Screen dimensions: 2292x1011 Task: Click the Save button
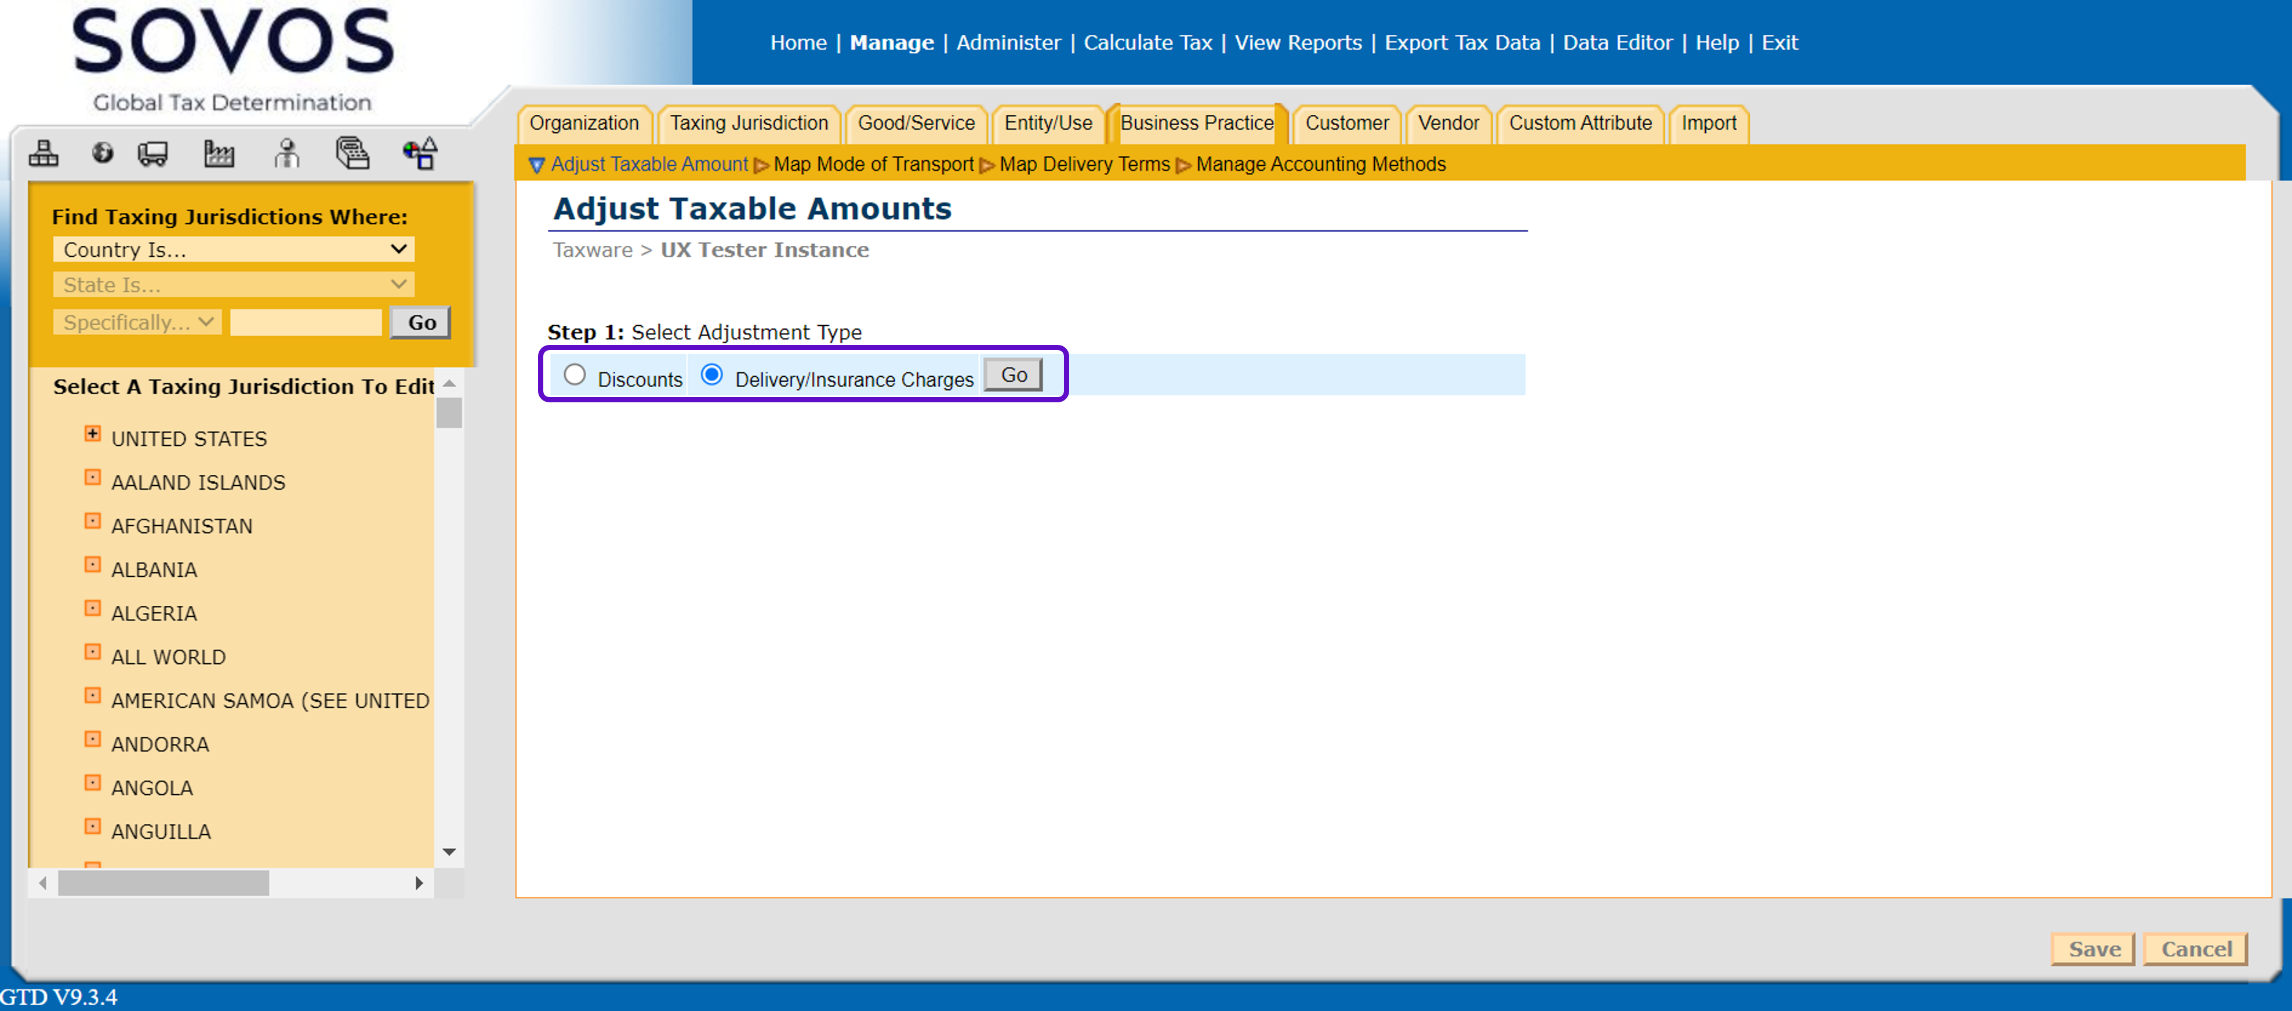(2093, 949)
